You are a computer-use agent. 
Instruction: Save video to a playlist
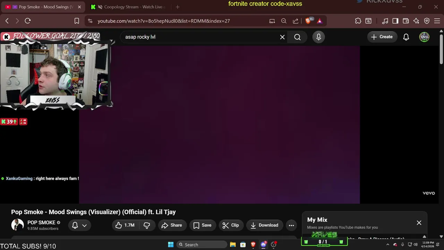click(203, 225)
